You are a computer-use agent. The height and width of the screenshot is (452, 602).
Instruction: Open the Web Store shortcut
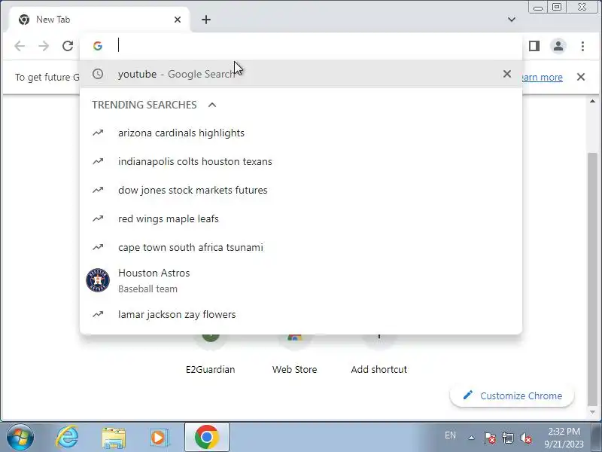tap(294, 356)
